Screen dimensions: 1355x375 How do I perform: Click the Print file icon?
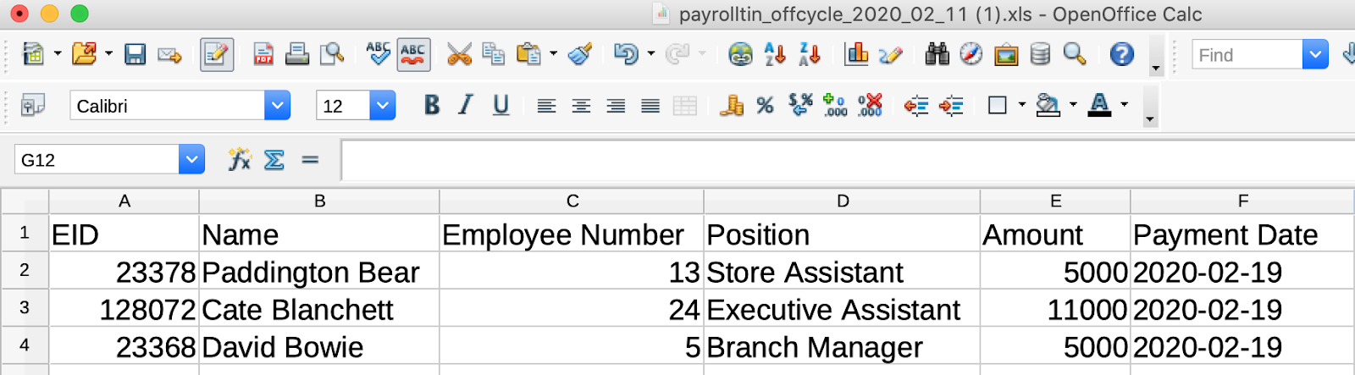pyautogui.click(x=296, y=55)
